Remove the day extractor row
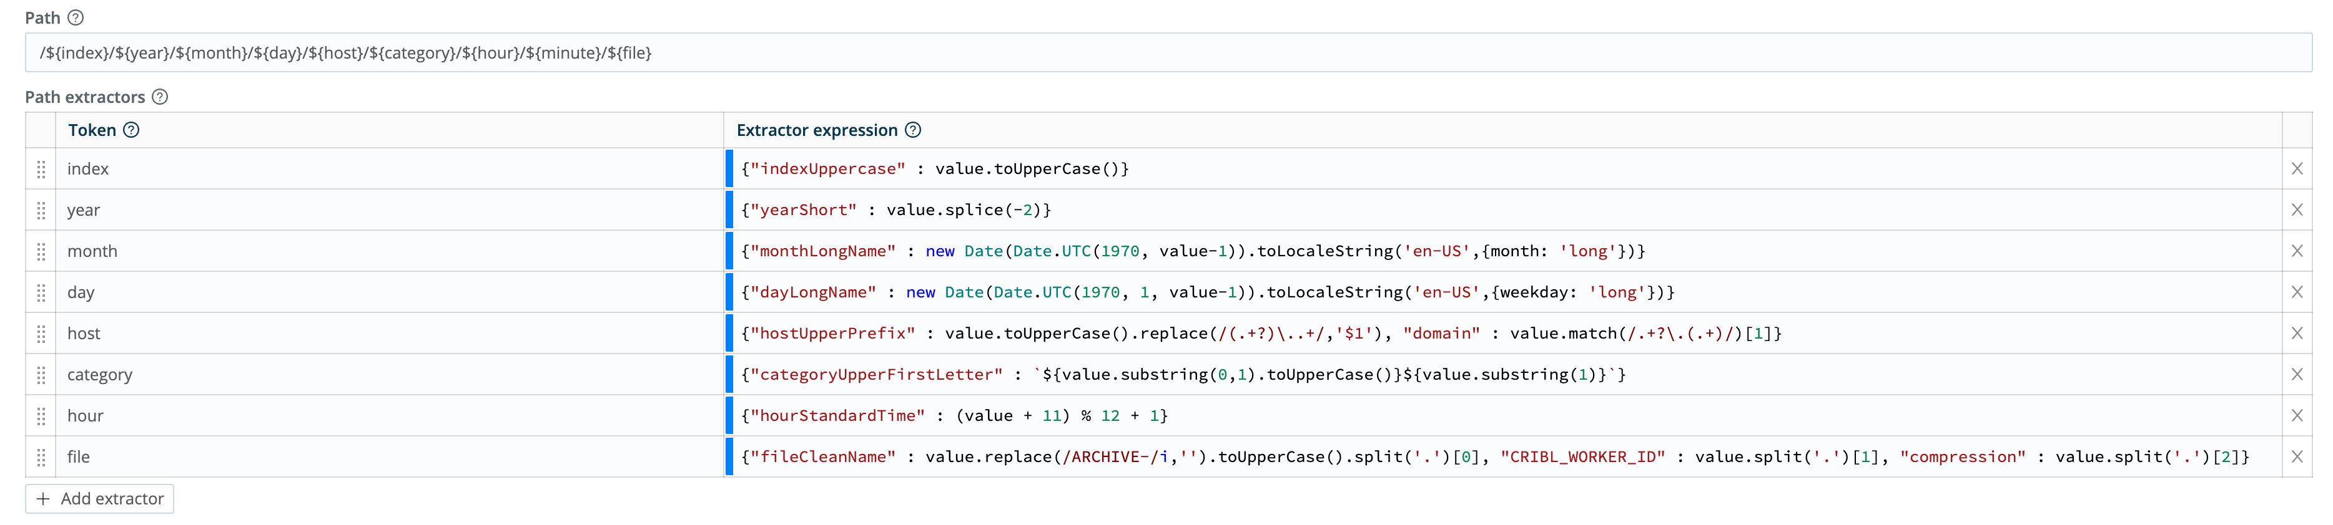The height and width of the screenshot is (525, 2333). click(2297, 292)
